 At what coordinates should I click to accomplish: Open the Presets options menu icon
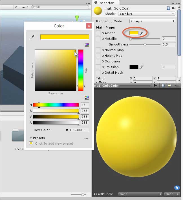[86, 138]
